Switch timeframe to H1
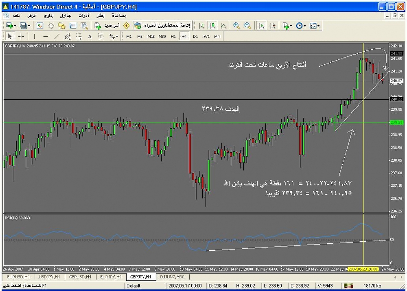The width and height of the screenshot is (407, 291). [173, 36]
